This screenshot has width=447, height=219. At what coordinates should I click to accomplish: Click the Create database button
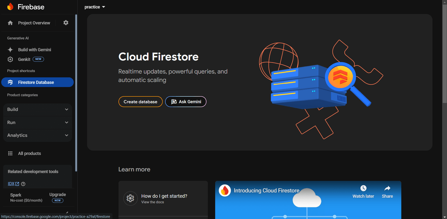[140, 102]
